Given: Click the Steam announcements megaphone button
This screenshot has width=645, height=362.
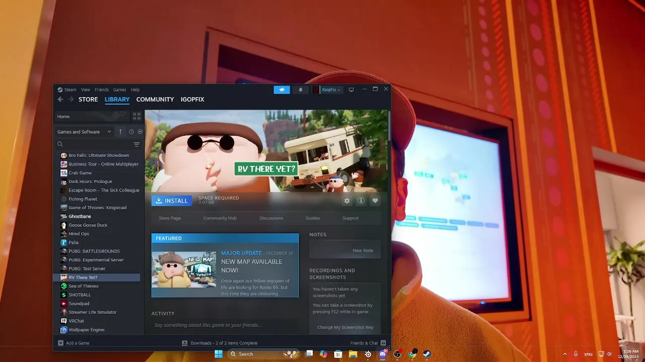Looking at the screenshot, I should (x=282, y=89).
